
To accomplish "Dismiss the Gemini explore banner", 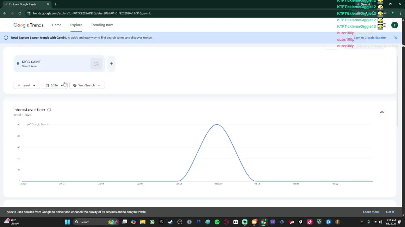I will click(x=396, y=38).
